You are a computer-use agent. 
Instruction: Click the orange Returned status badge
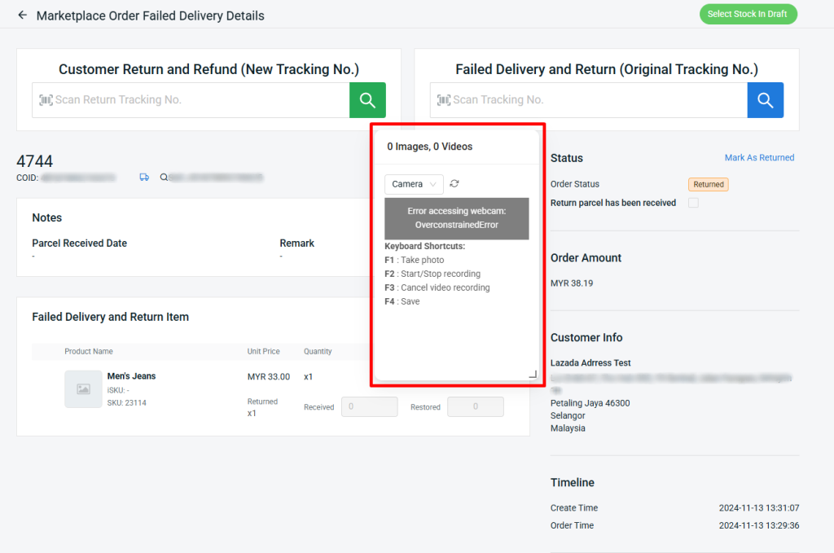[x=708, y=185]
